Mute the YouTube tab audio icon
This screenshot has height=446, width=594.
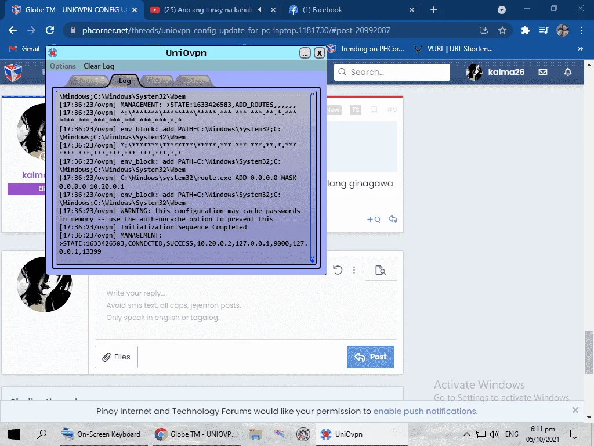tap(260, 10)
